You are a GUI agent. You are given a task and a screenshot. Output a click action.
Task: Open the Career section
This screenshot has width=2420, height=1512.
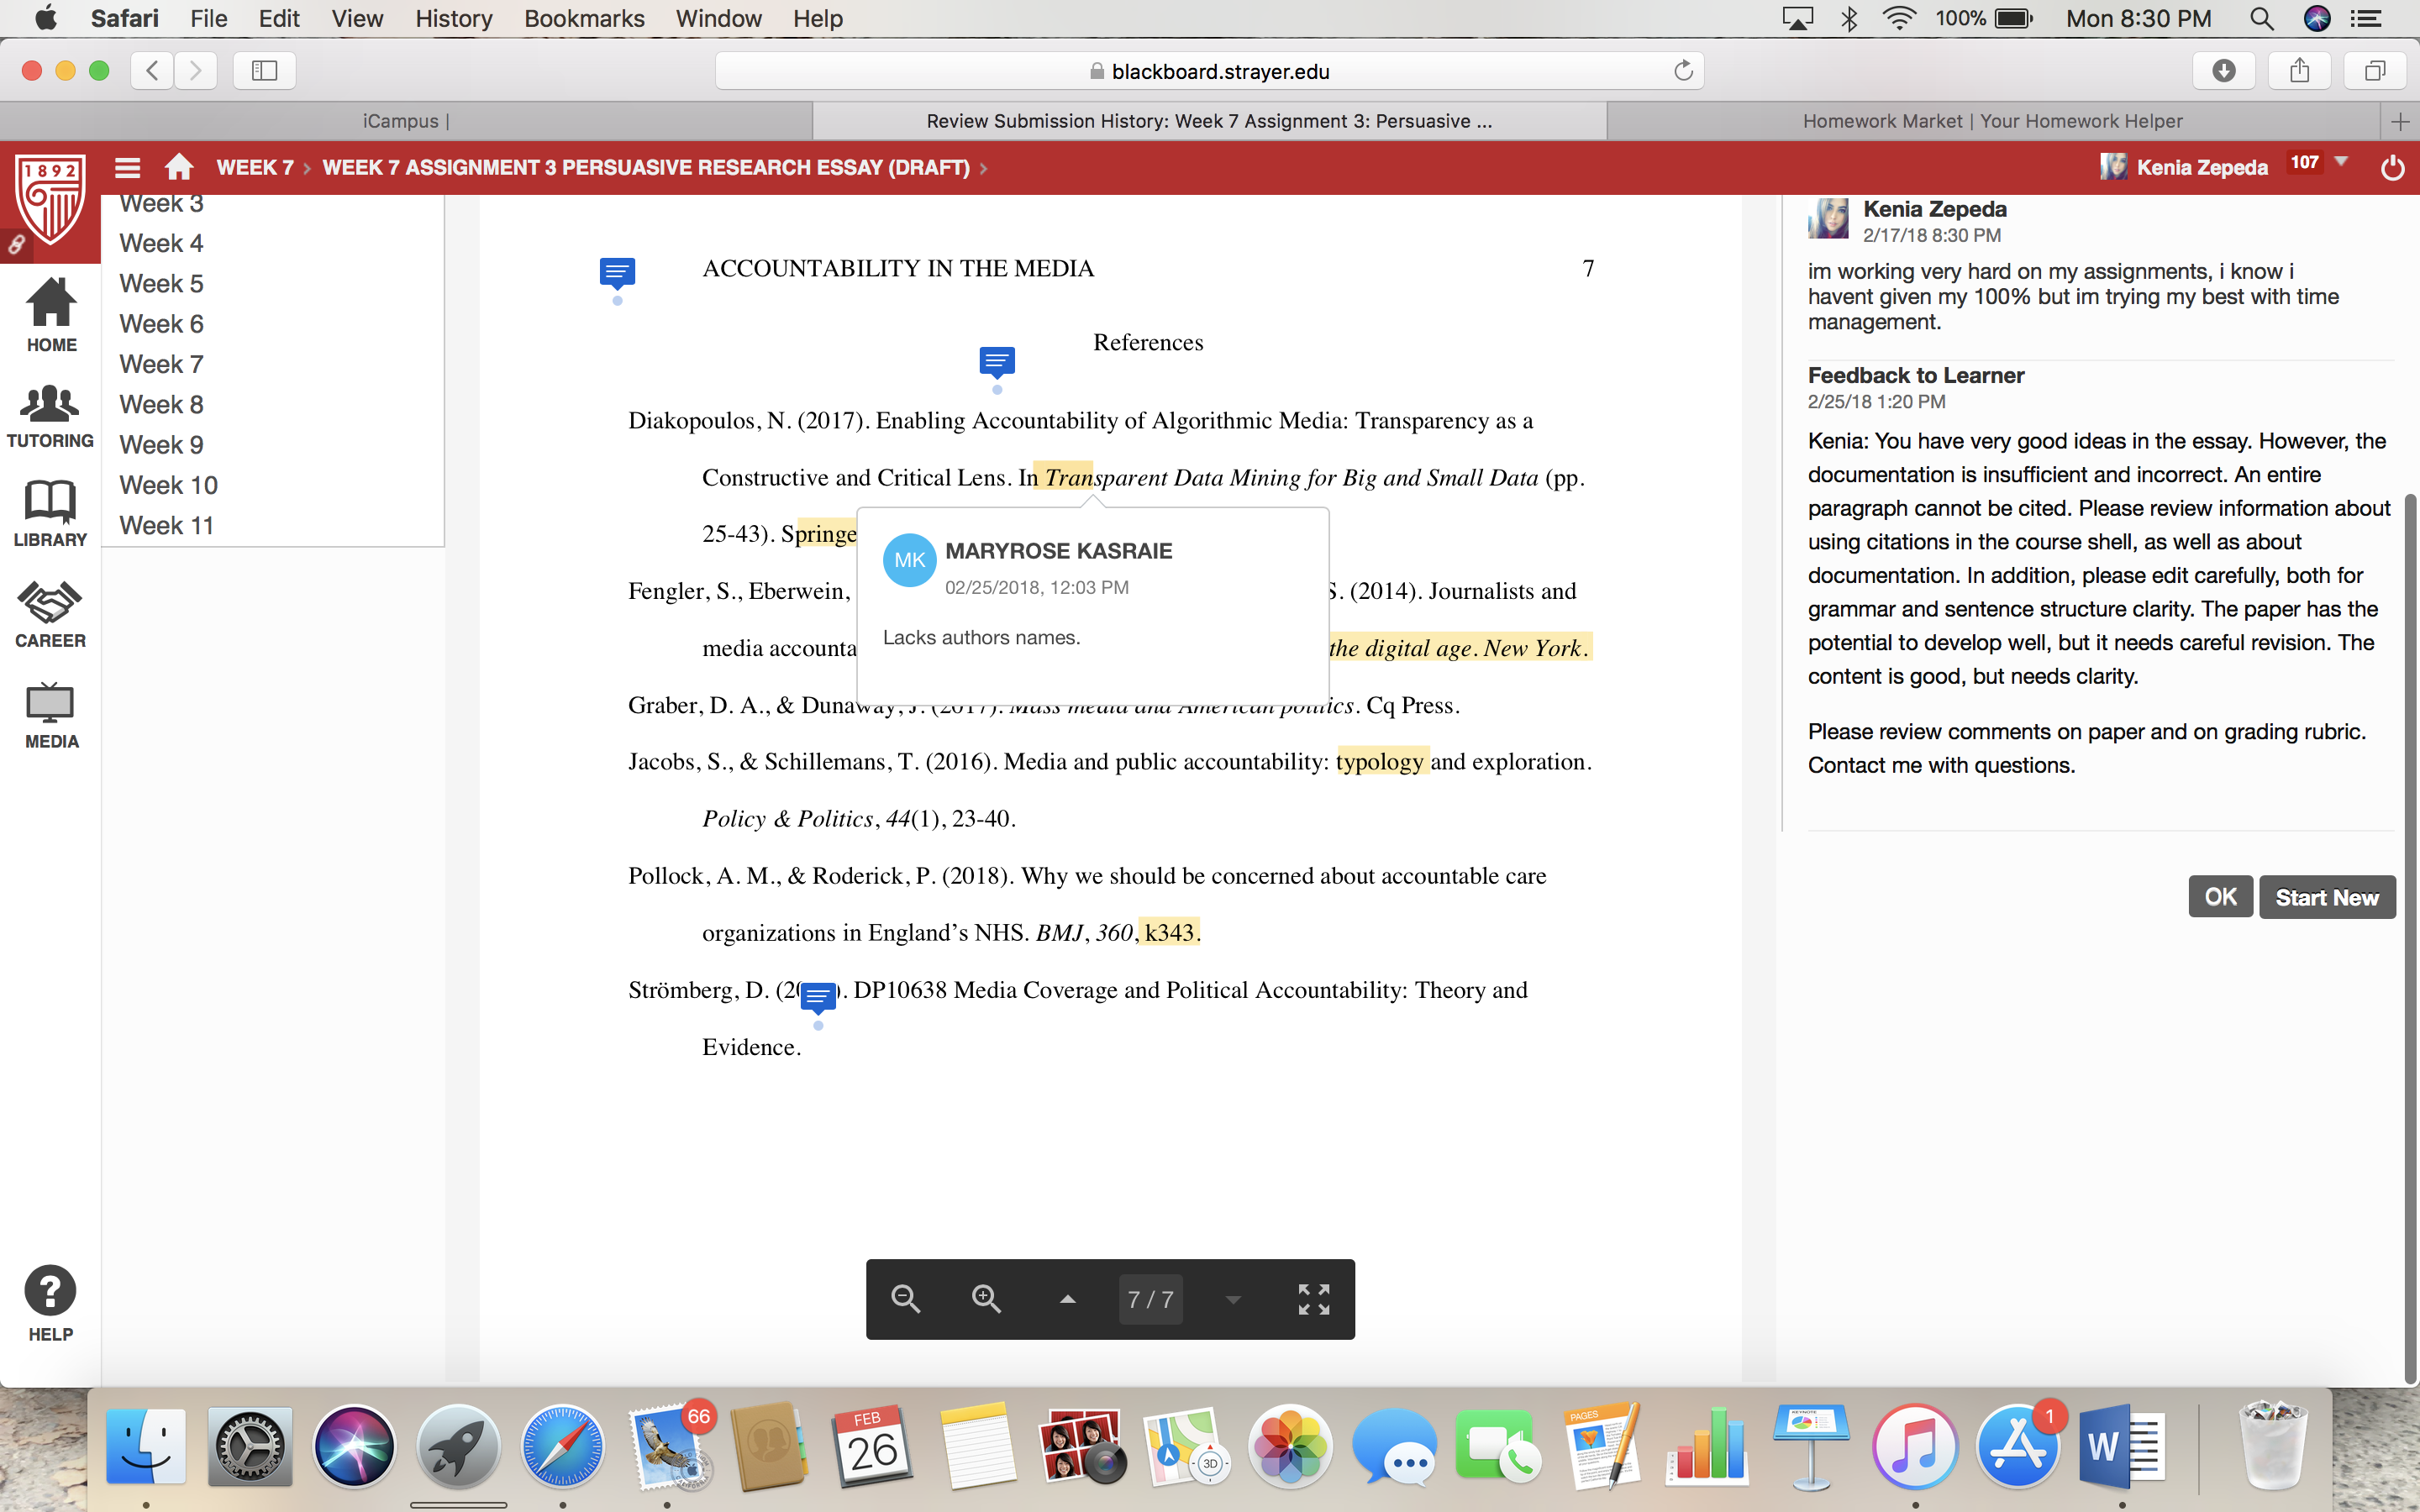50,614
